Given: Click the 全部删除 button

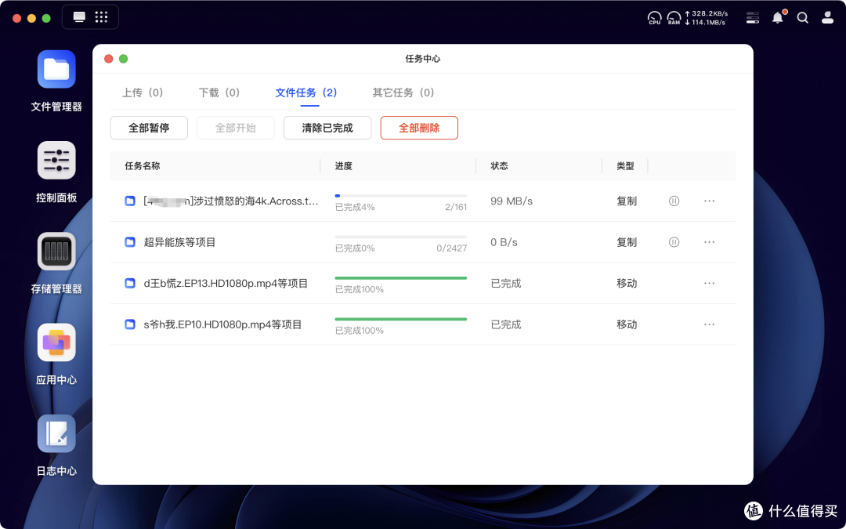Looking at the screenshot, I should pos(419,128).
